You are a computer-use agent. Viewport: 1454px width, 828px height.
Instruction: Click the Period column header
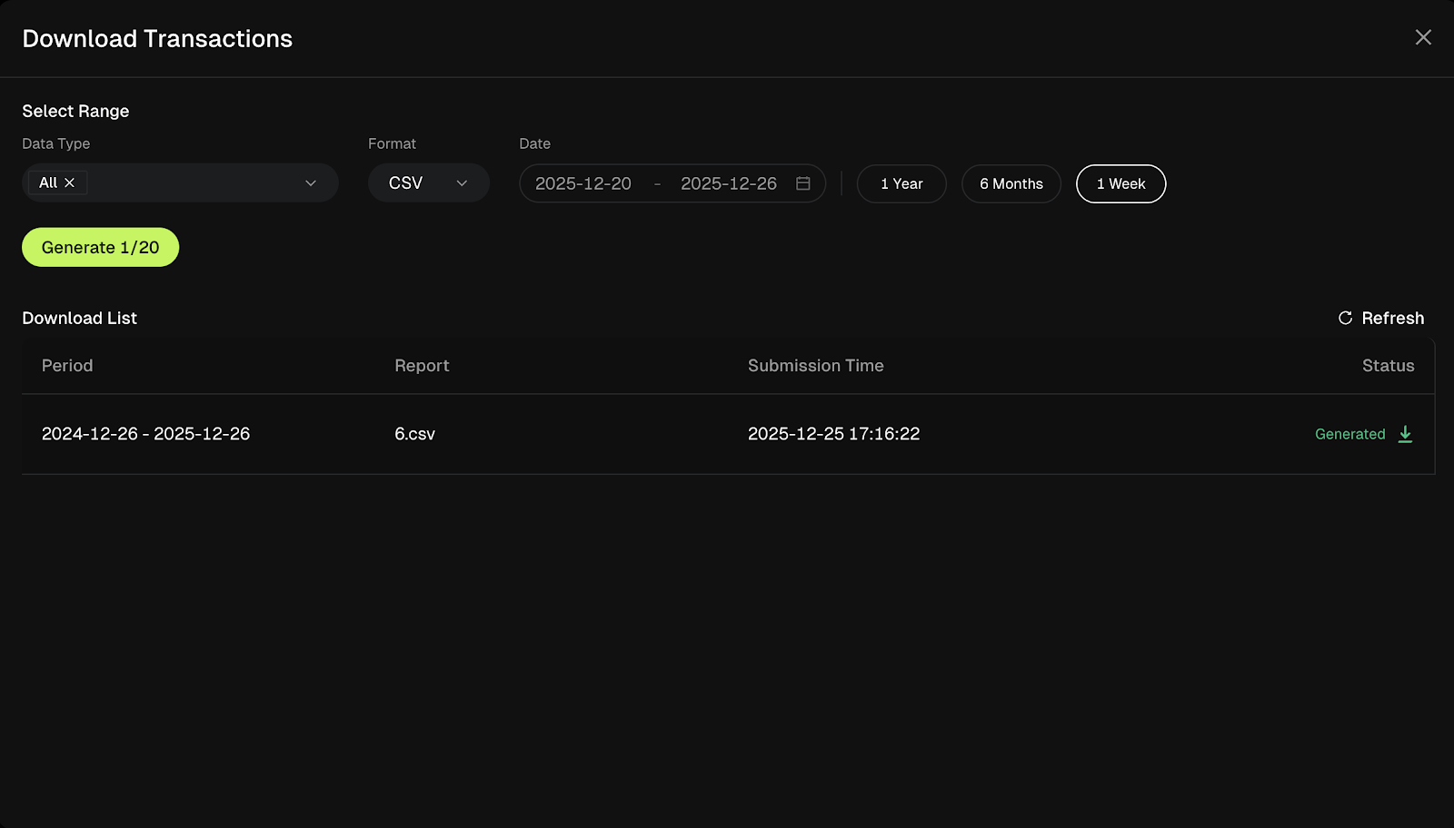coord(66,366)
